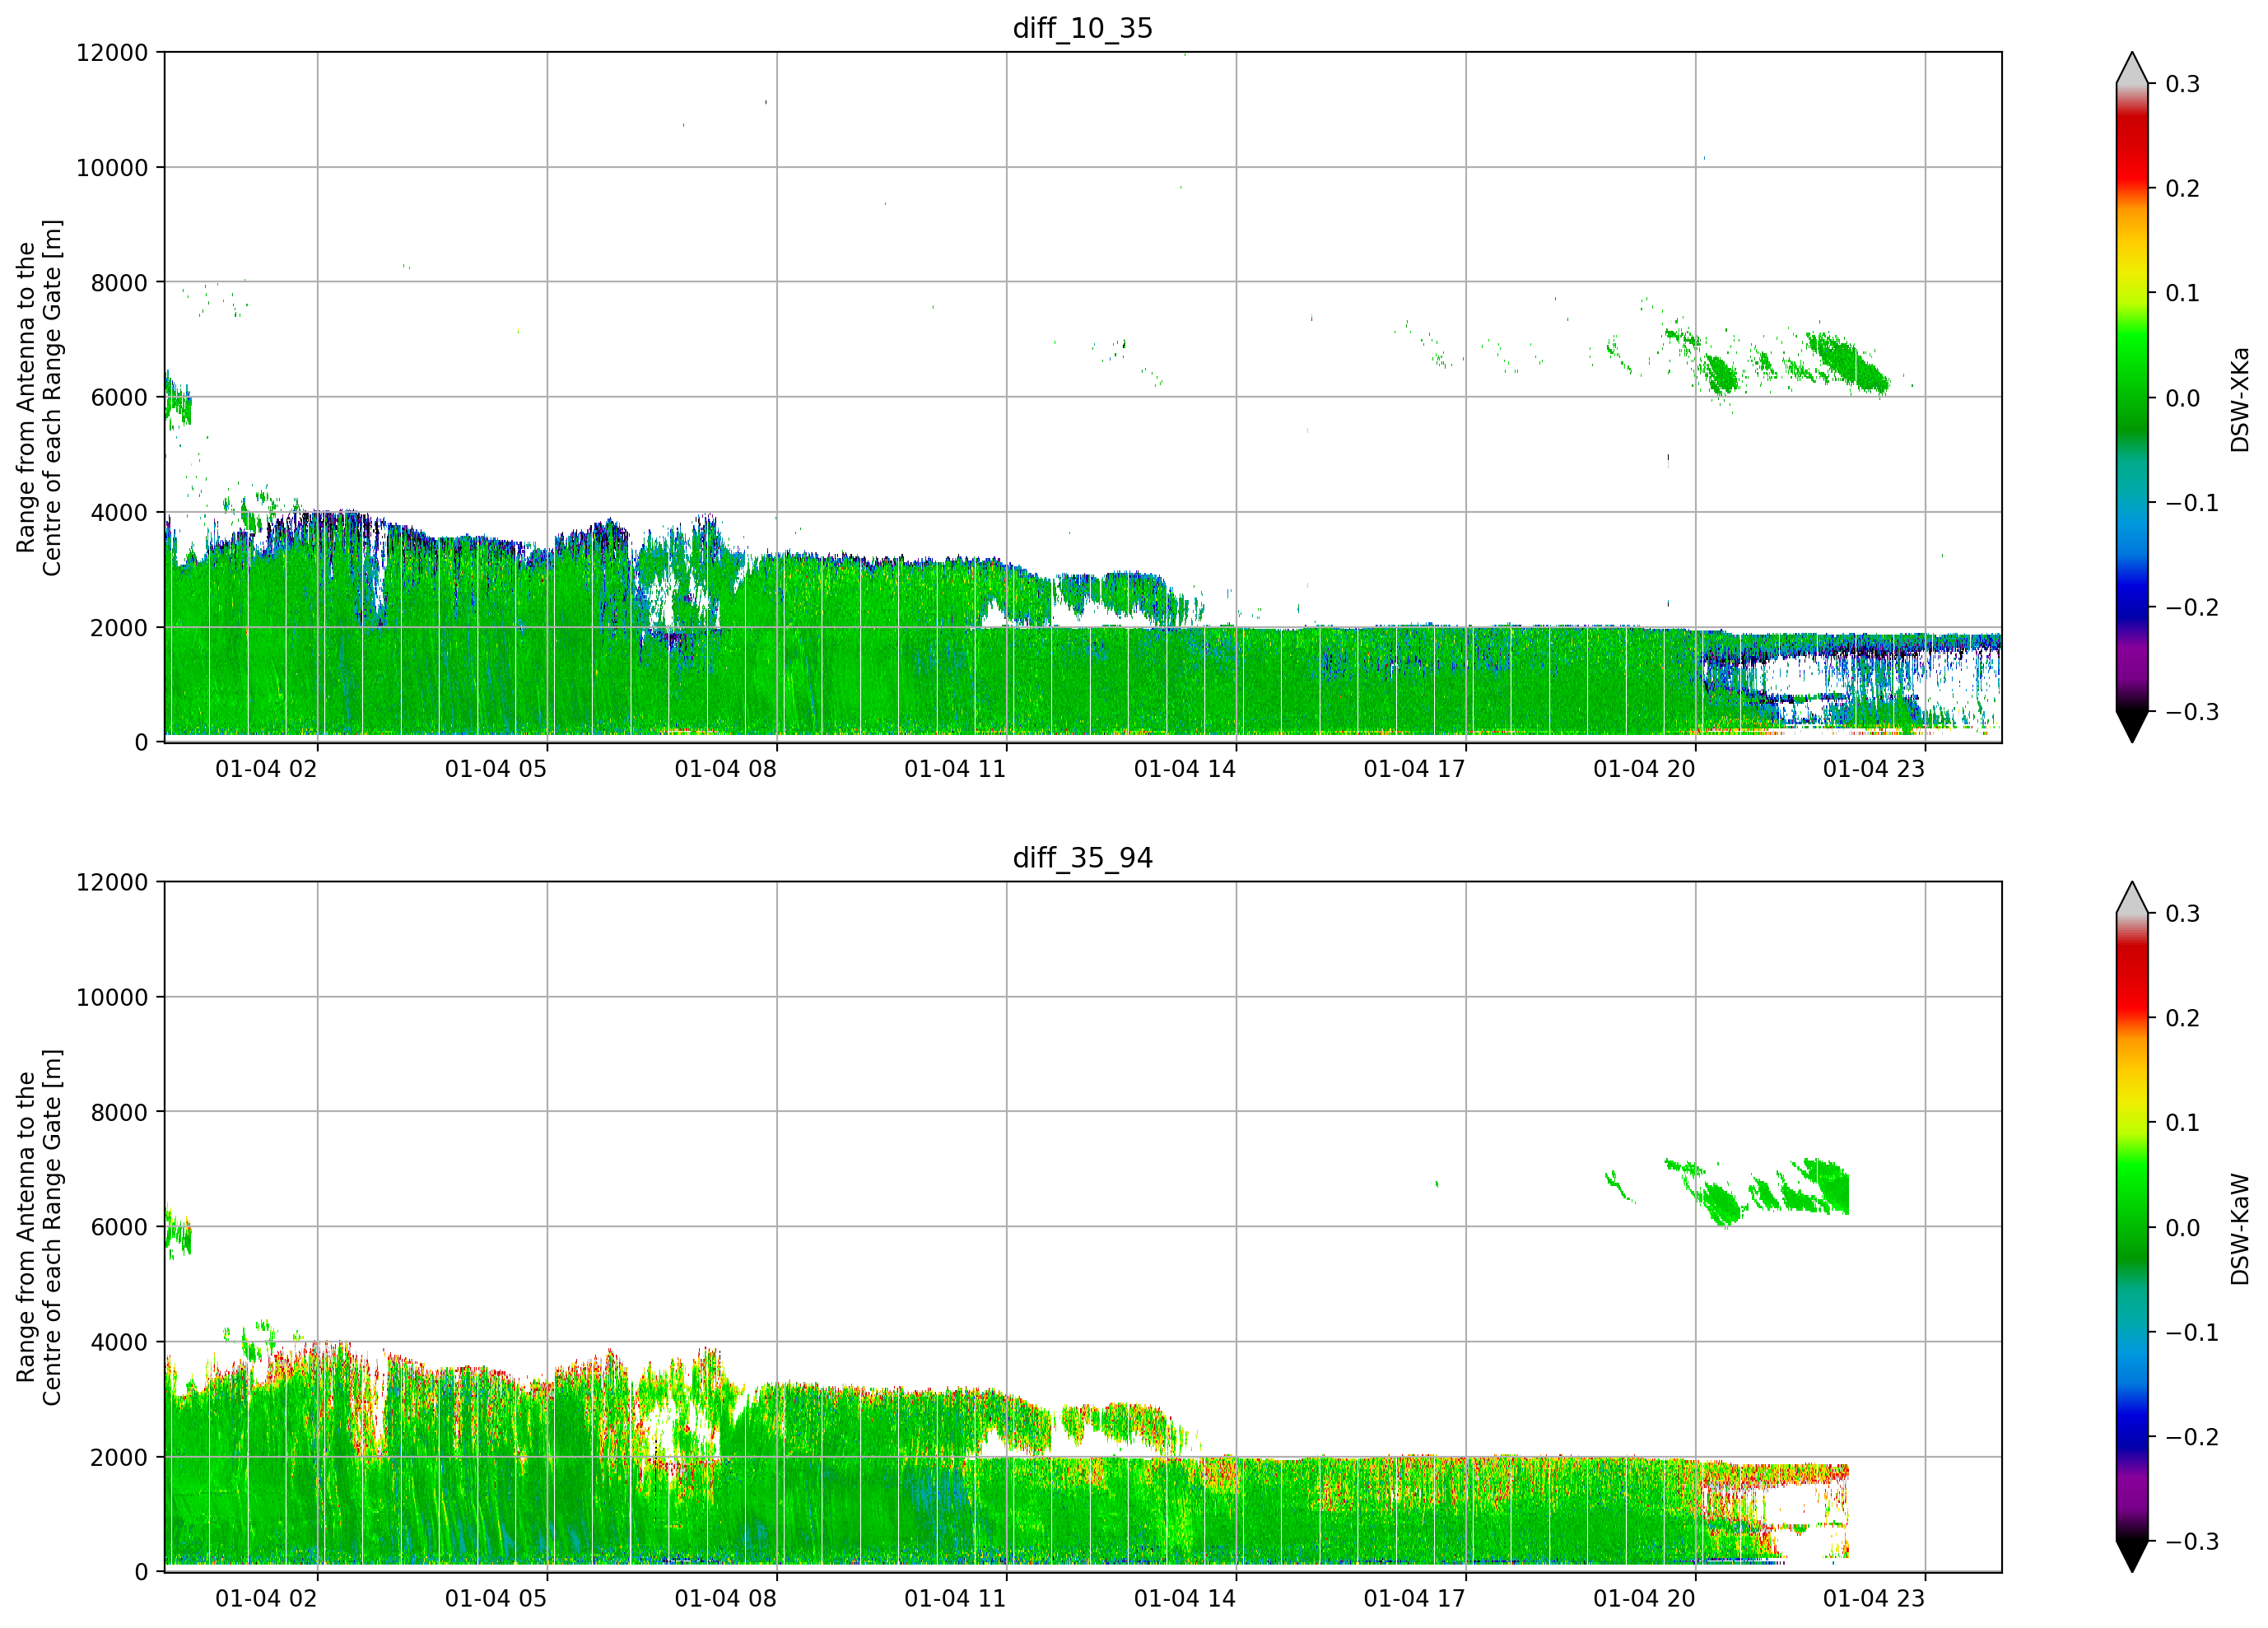Screen dimensions: 2268x1628
Task: Click the diff_10_35 plot title
Action: pyautogui.click(x=1083, y=28)
